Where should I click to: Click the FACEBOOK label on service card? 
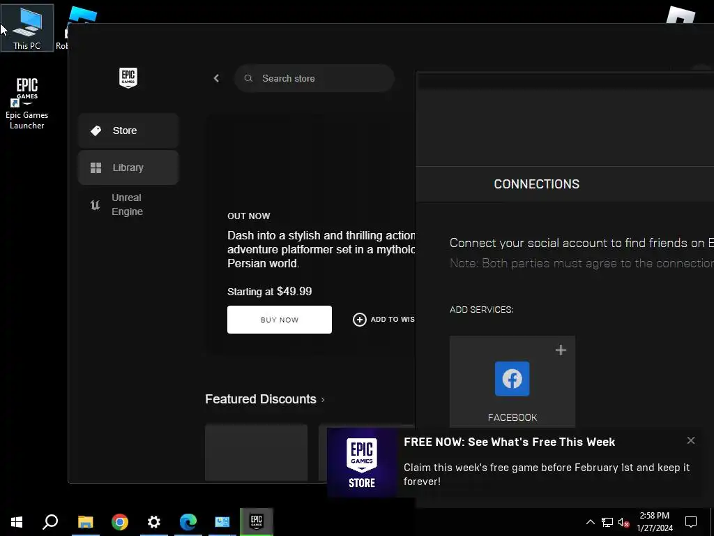pyautogui.click(x=512, y=417)
